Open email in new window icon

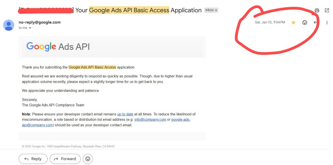click(x=327, y=10)
